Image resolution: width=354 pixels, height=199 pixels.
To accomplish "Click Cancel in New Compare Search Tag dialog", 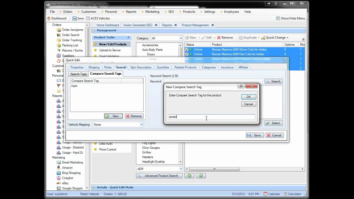I will click(249, 104).
